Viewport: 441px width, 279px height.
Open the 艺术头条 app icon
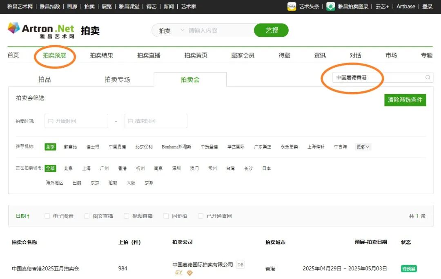pos(292,7)
